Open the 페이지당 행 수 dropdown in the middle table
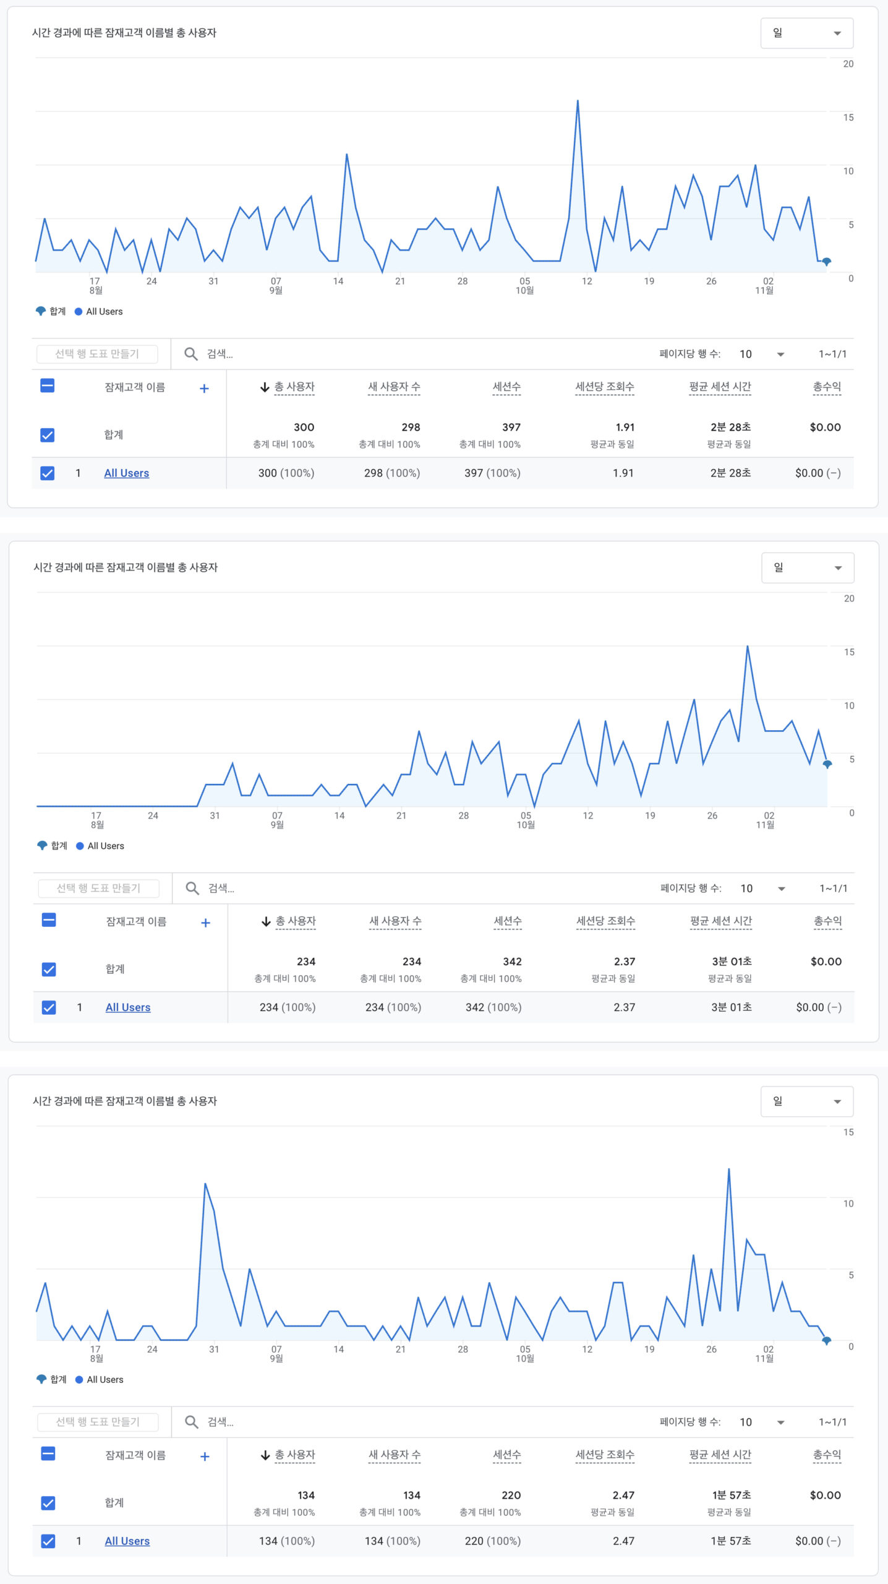The height and width of the screenshot is (1584, 888). coord(762,889)
